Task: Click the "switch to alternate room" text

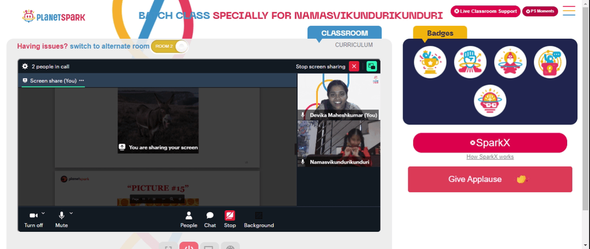Action: (x=110, y=46)
